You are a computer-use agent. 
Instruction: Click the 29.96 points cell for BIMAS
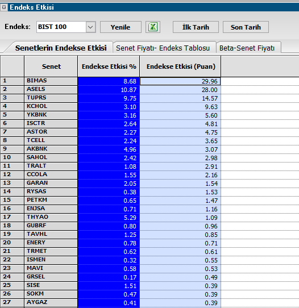click(180, 81)
